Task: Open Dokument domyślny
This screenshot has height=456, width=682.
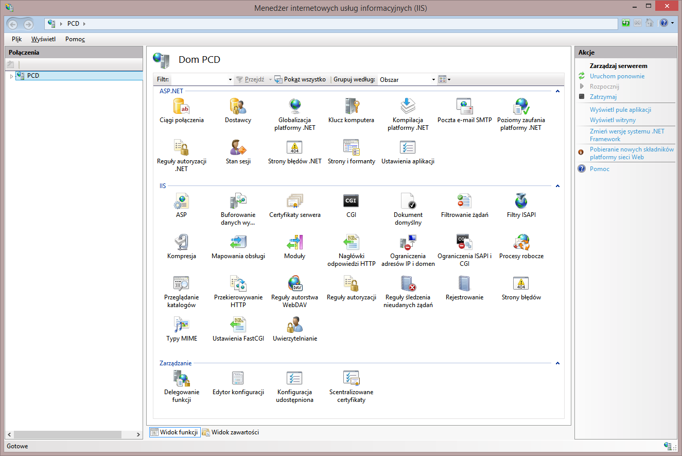Action: click(408, 209)
